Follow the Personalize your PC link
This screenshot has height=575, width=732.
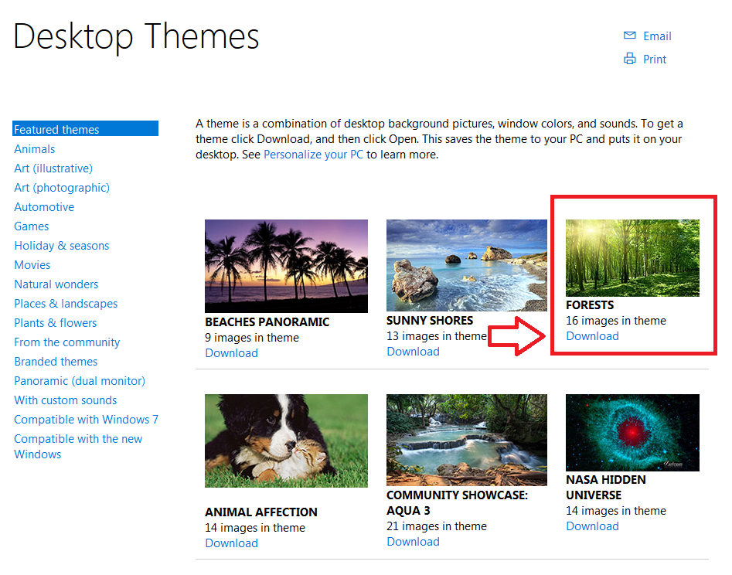coord(313,155)
